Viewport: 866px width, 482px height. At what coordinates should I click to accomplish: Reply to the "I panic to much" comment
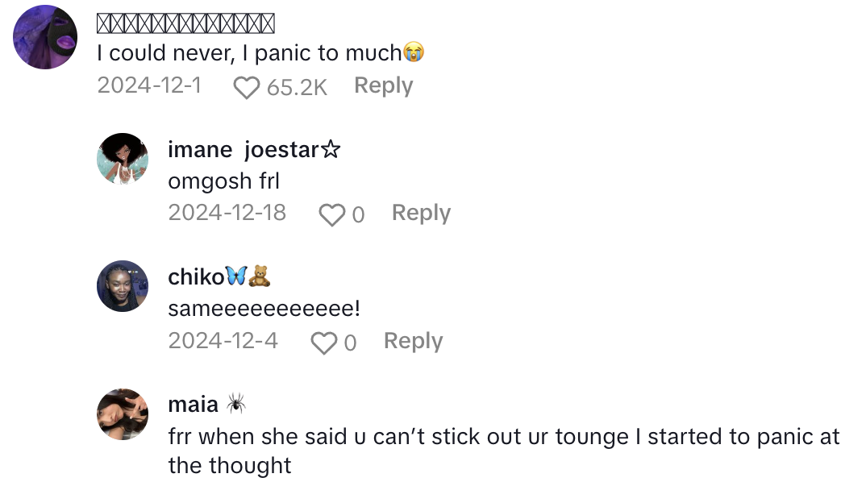[383, 85]
